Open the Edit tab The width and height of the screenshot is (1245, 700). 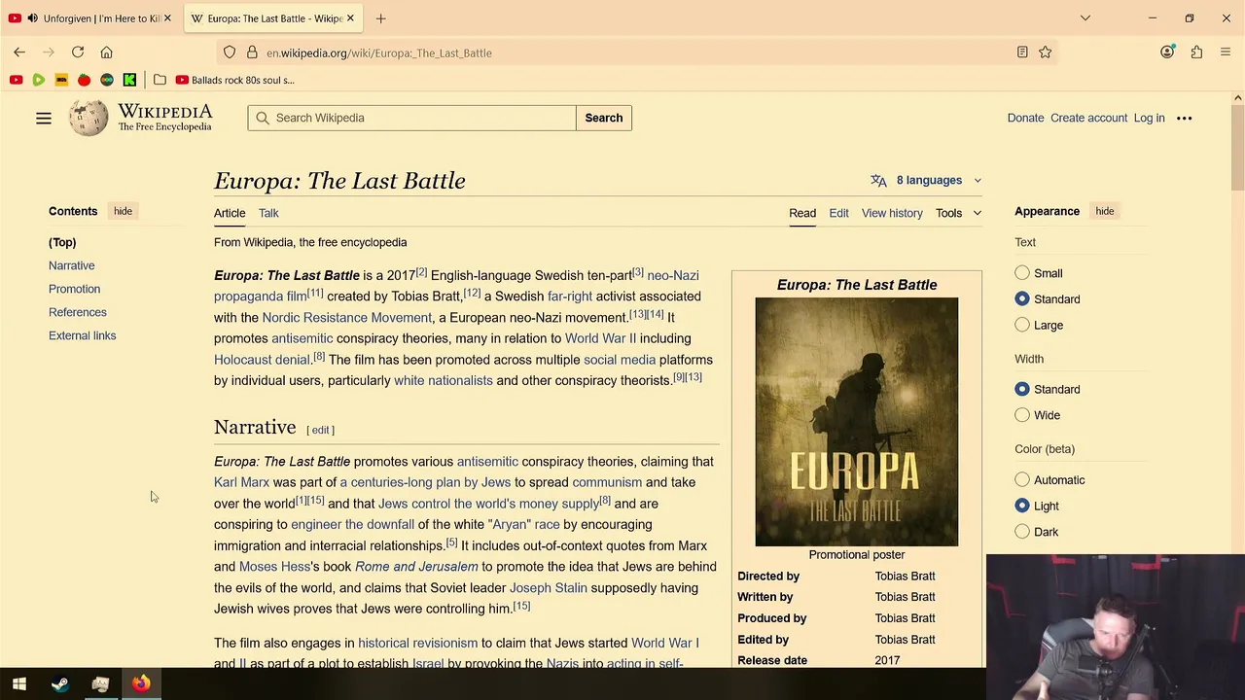click(x=838, y=213)
